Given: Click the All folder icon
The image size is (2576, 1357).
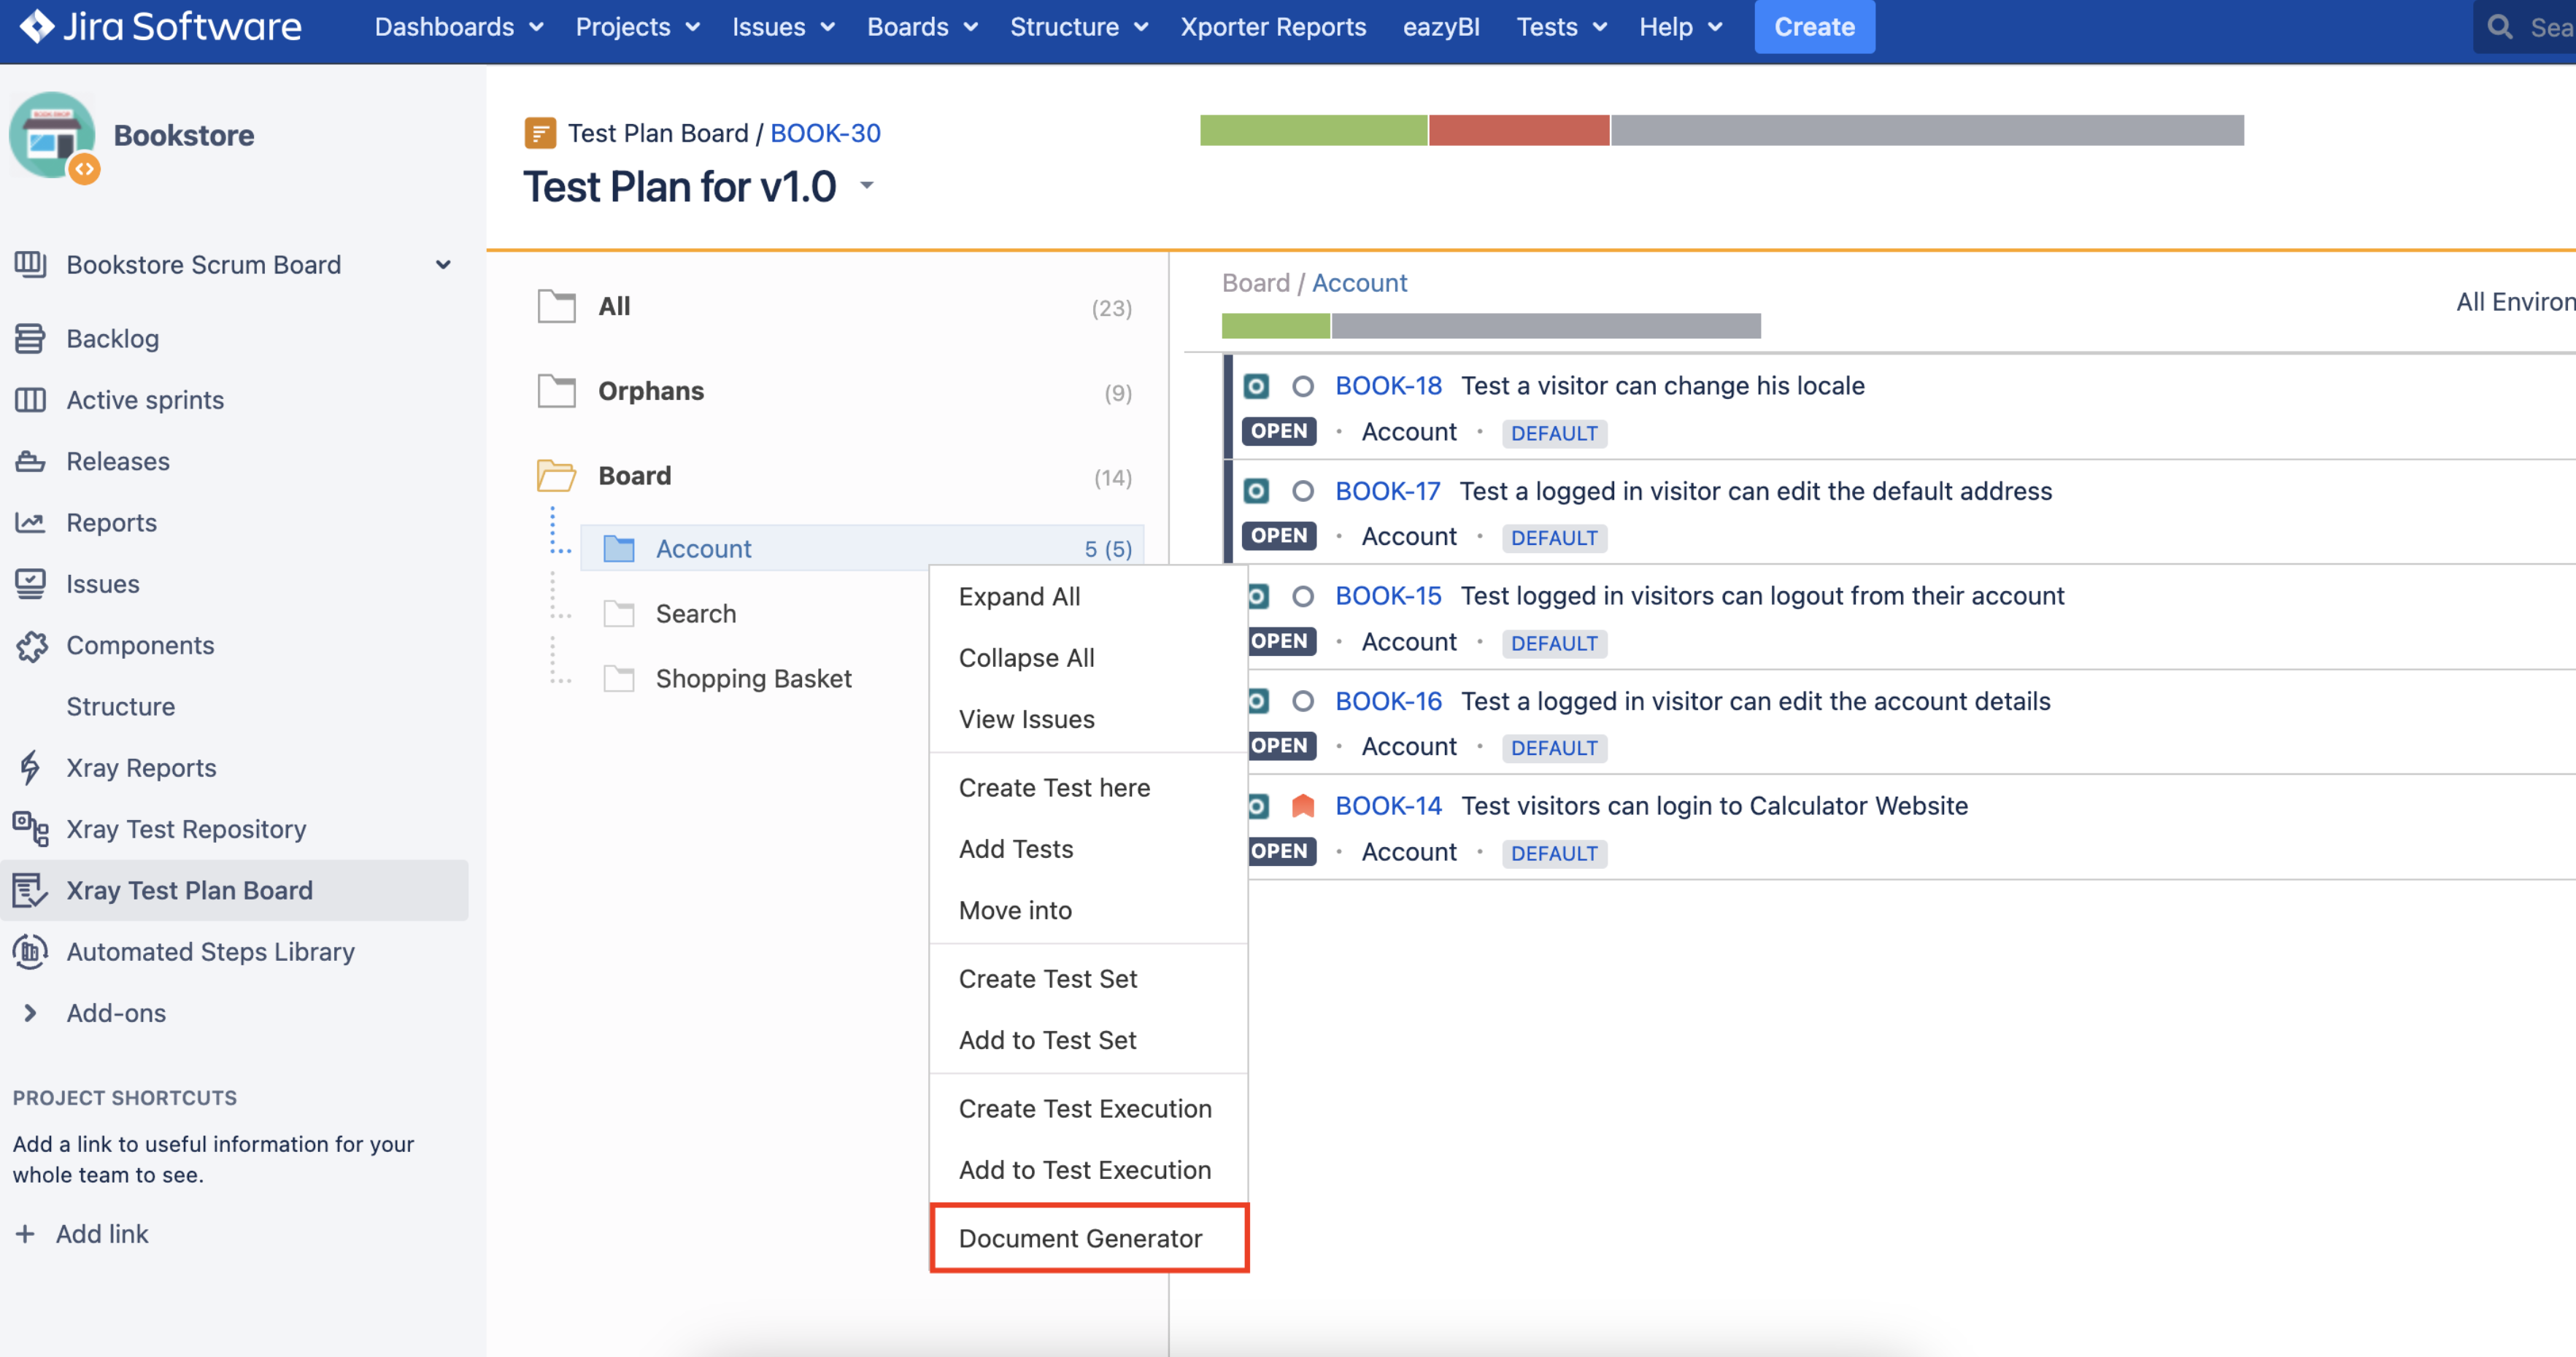Looking at the screenshot, I should (557, 306).
